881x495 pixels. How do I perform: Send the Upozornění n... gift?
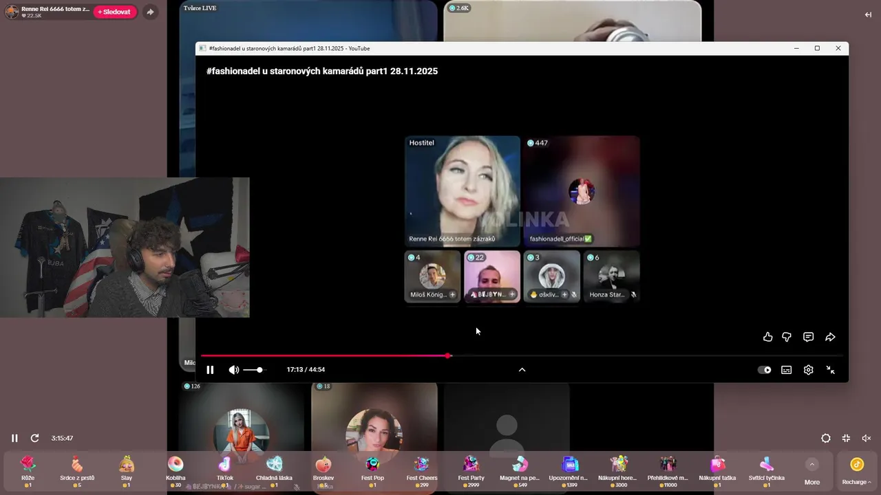[569, 471]
